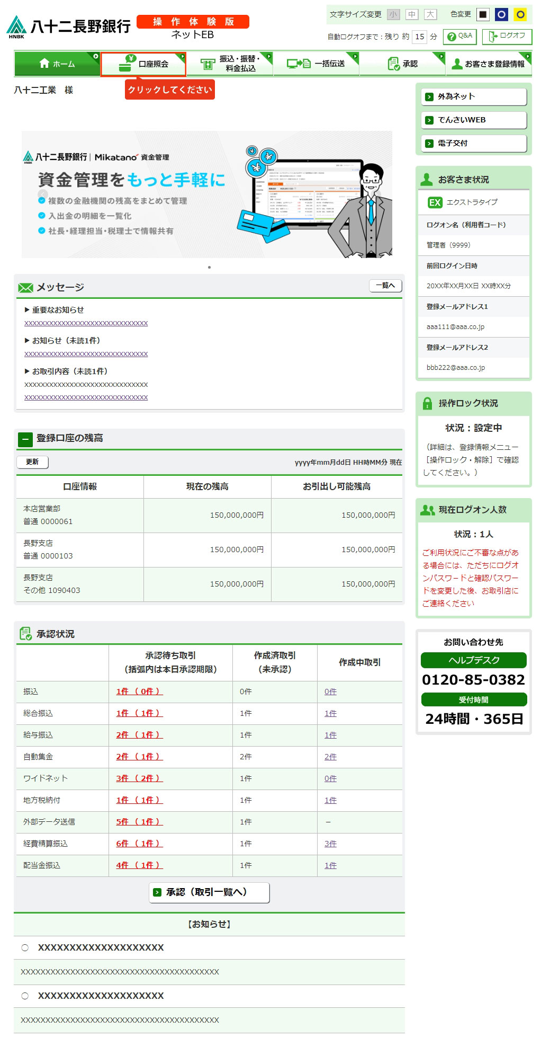Open 給与振込 pending approval 2件 link
The height and width of the screenshot is (1046, 541).
coord(139,735)
